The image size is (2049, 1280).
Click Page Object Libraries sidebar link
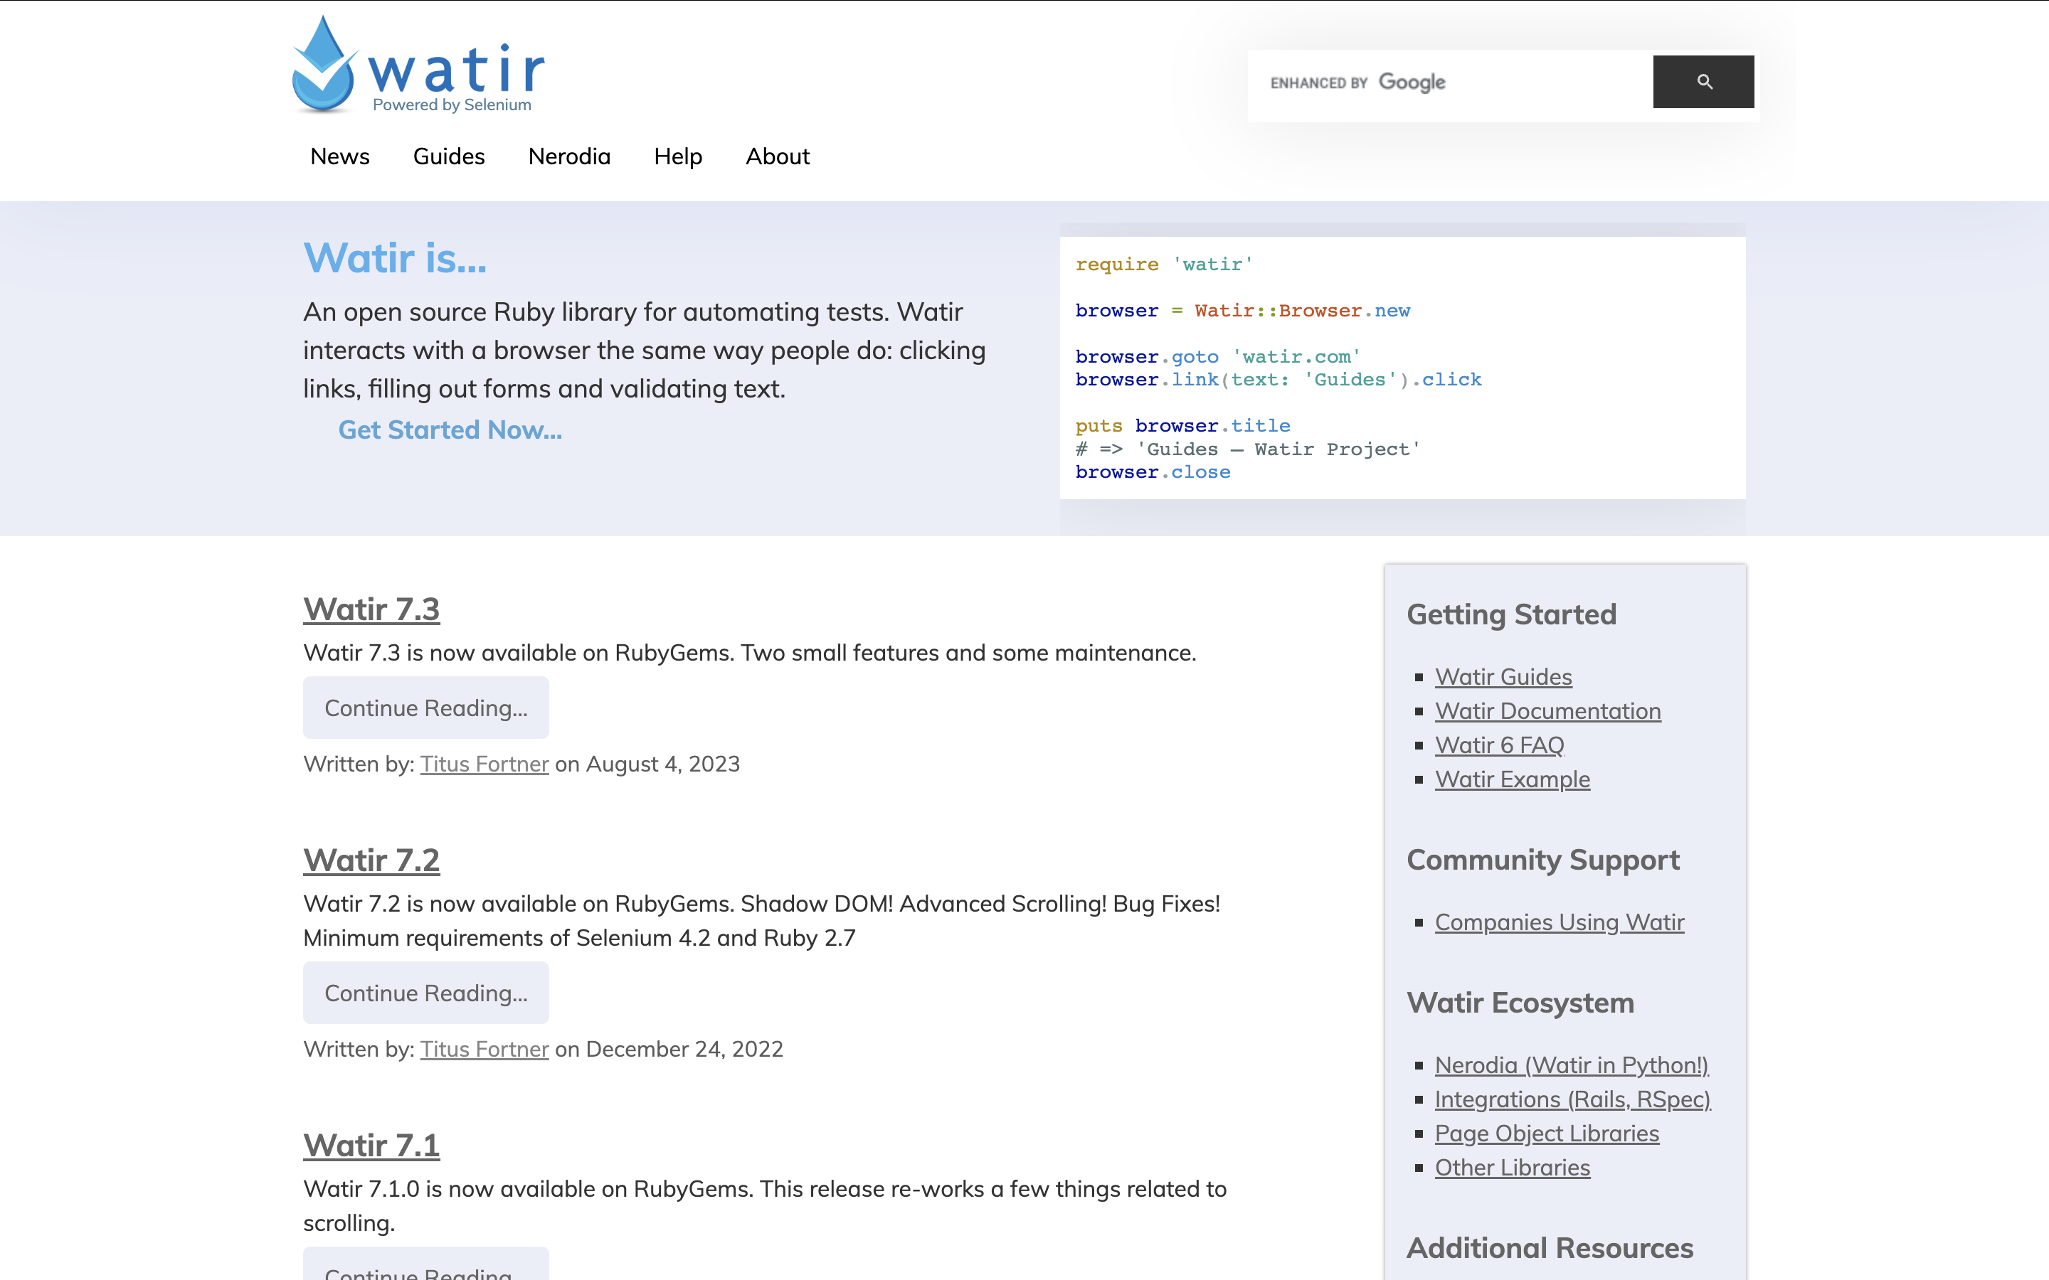tap(1546, 1134)
